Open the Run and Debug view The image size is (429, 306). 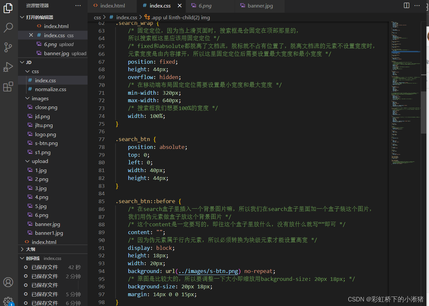tap(8, 67)
